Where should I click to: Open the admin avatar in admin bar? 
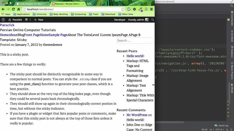pos(147,20)
